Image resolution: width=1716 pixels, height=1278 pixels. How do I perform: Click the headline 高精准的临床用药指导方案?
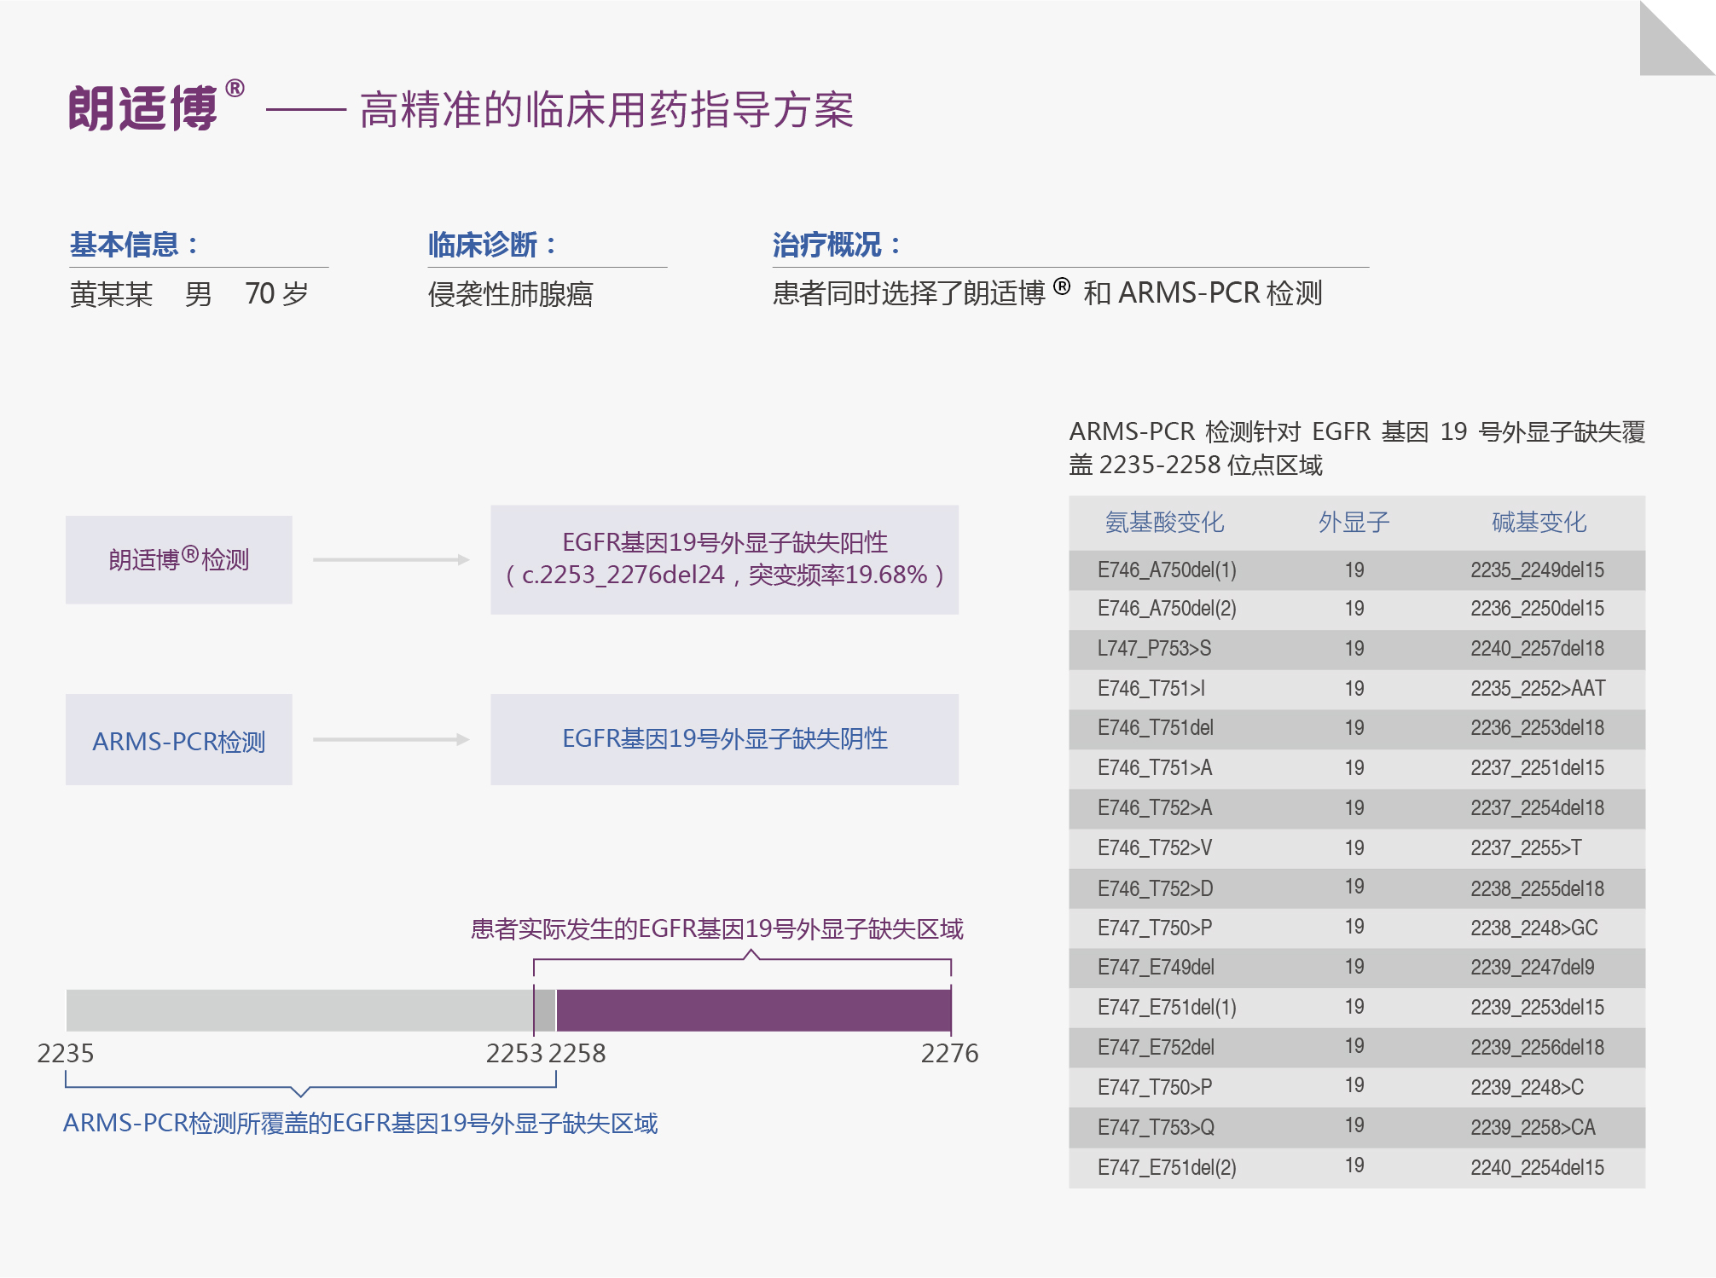[606, 110]
